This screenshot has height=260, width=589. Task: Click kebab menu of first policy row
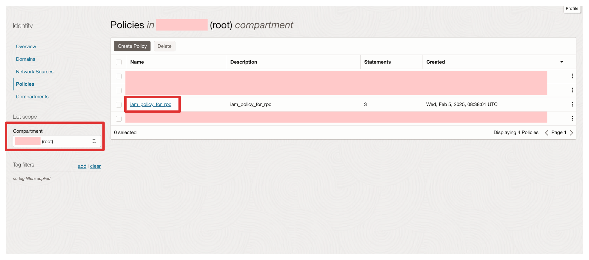[x=572, y=76]
